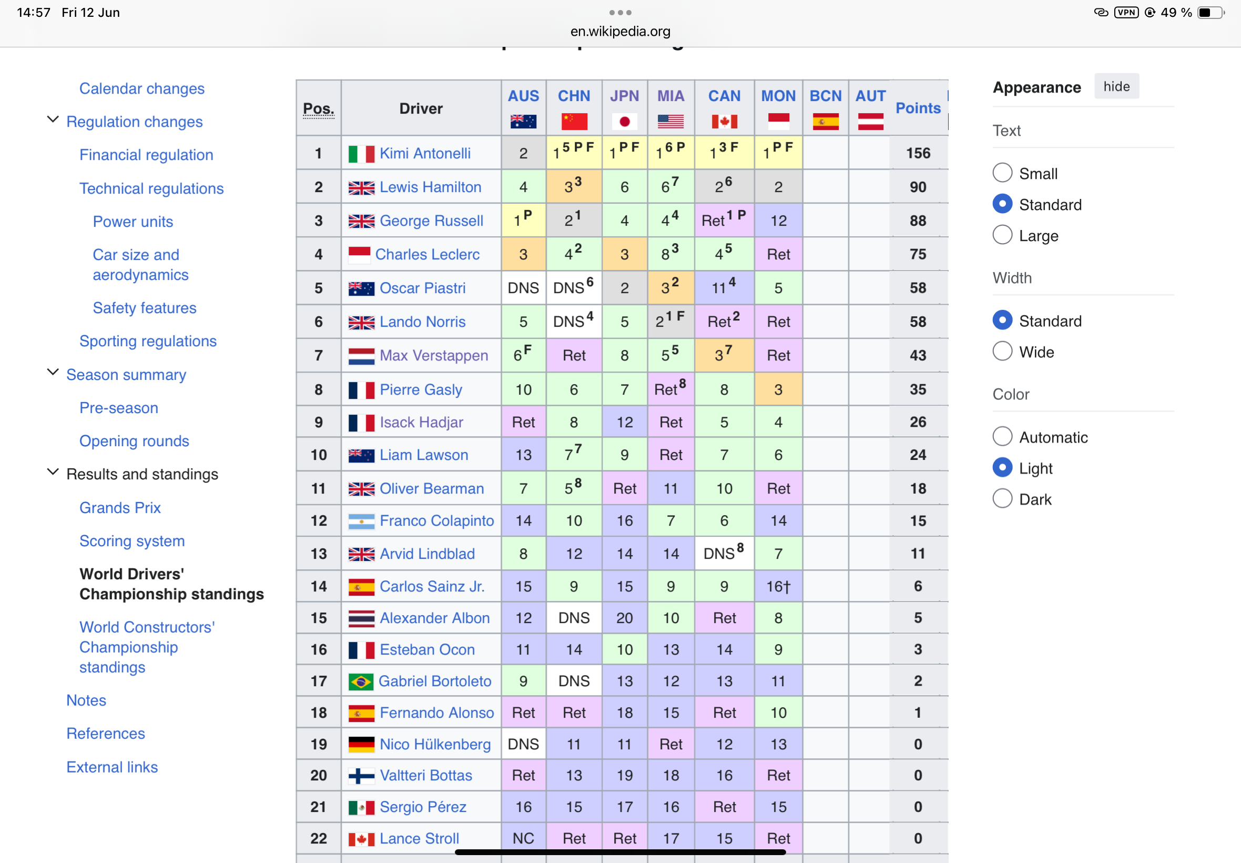Open Lando Norris's driver page
This screenshot has height=863, width=1241.
tap(422, 322)
